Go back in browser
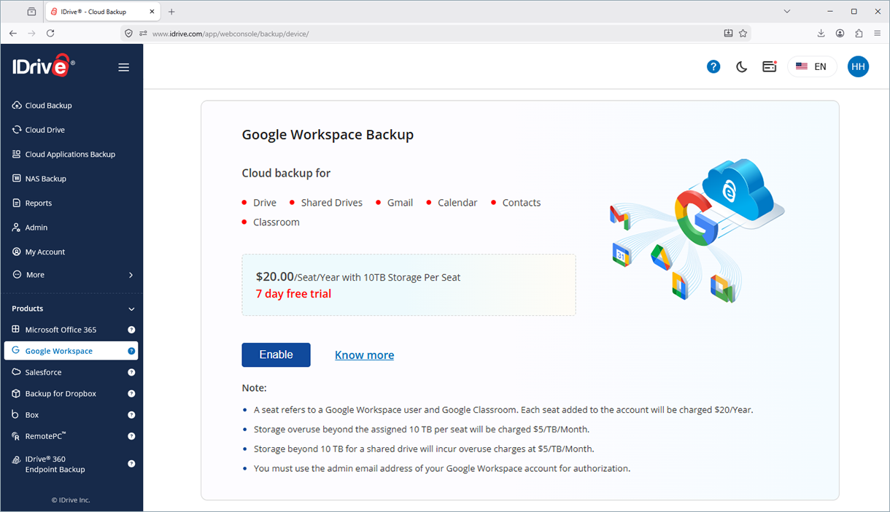 [x=13, y=34]
